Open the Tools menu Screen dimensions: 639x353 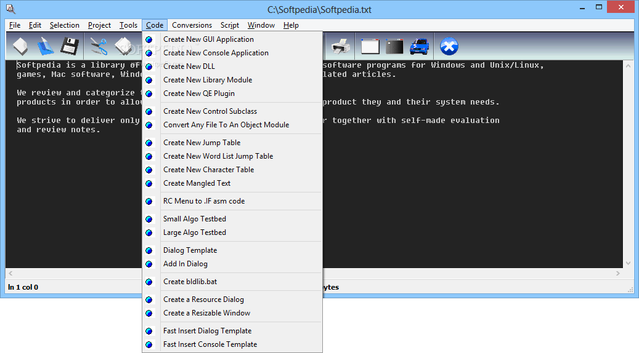(x=128, y=25)
